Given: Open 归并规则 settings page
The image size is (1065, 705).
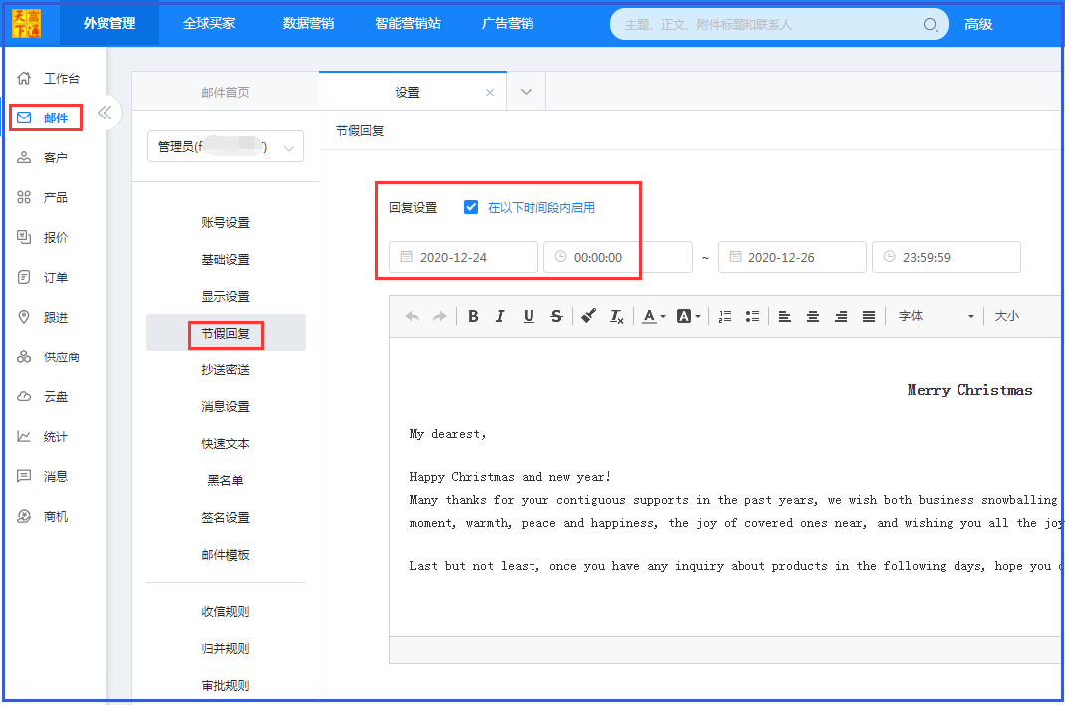Looking at the screenshot, I should [225, 648].
